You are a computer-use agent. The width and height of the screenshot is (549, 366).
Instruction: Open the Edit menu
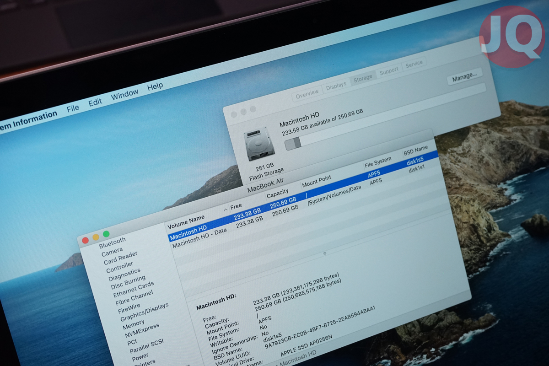click(x=95, y=102)
